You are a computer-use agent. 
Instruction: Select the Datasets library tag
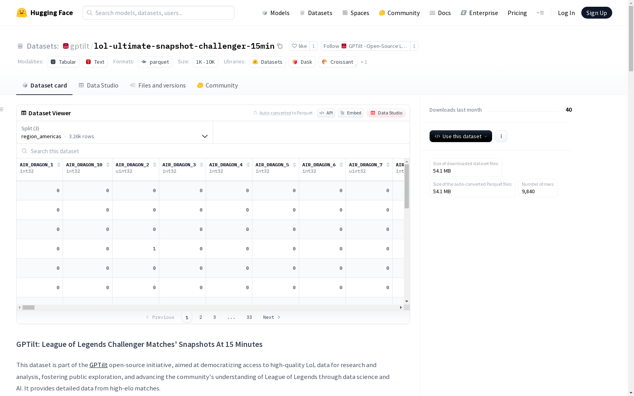[x=267, y=62]
